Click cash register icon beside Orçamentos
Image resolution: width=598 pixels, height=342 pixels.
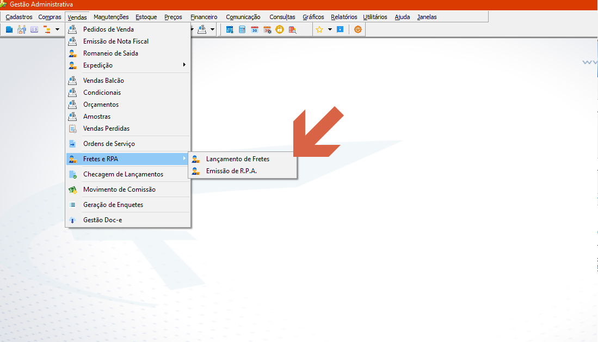pos(72,105)
